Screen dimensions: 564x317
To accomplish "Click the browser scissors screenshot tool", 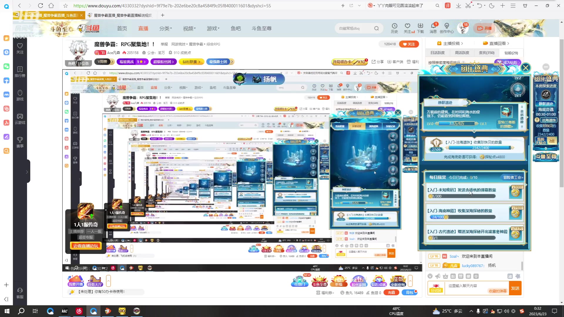I will pos(468,6).
